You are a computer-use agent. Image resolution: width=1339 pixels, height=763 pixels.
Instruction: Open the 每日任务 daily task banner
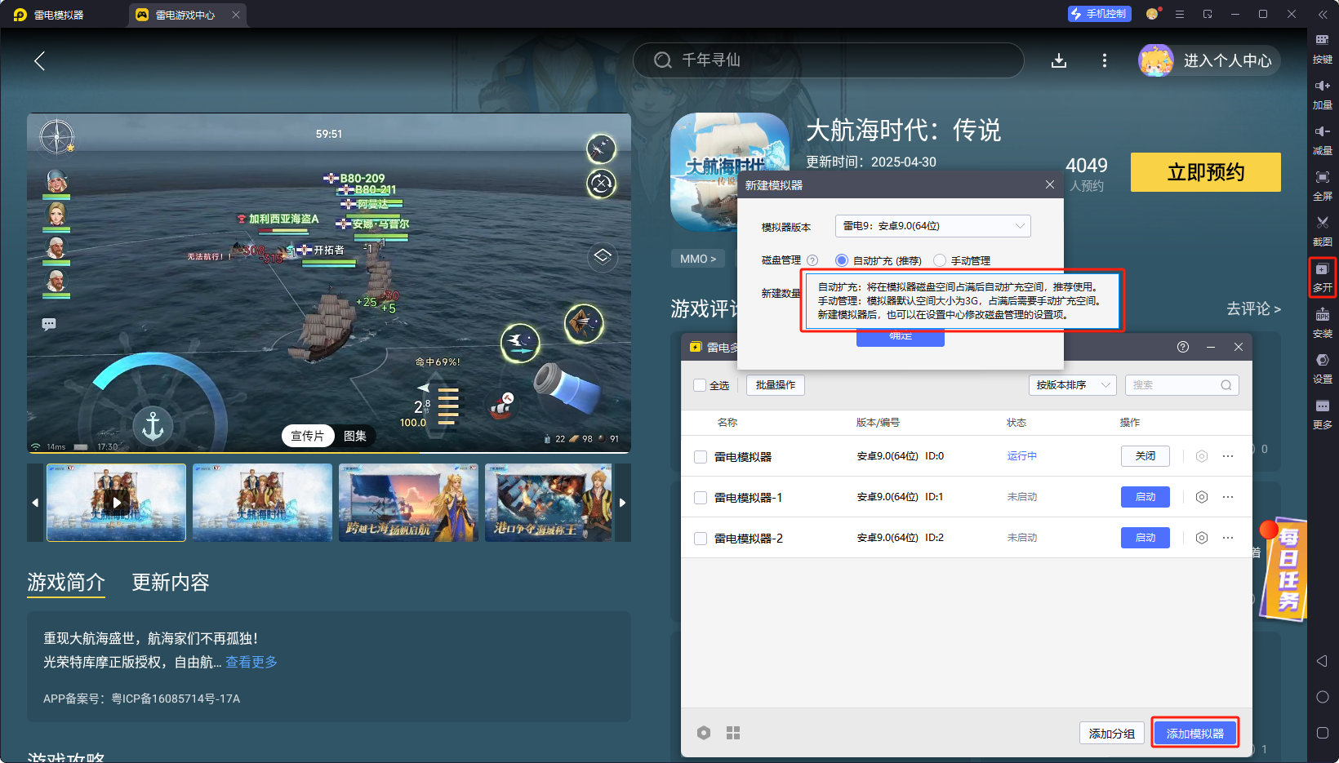pos(1283,569)
